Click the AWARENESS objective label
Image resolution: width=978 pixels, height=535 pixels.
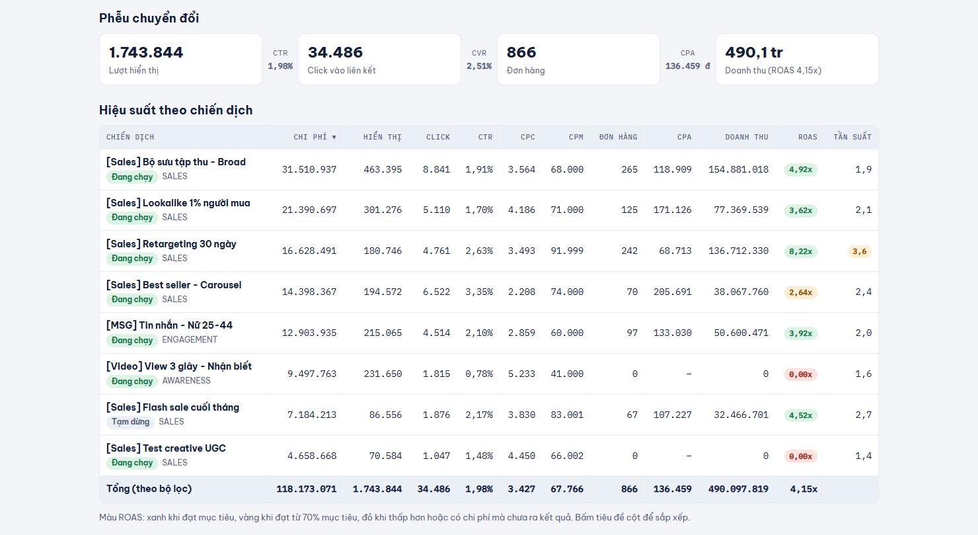[186, 381]
